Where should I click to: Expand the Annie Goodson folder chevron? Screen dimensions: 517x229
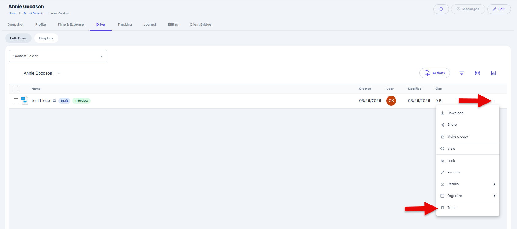(59, 73)
